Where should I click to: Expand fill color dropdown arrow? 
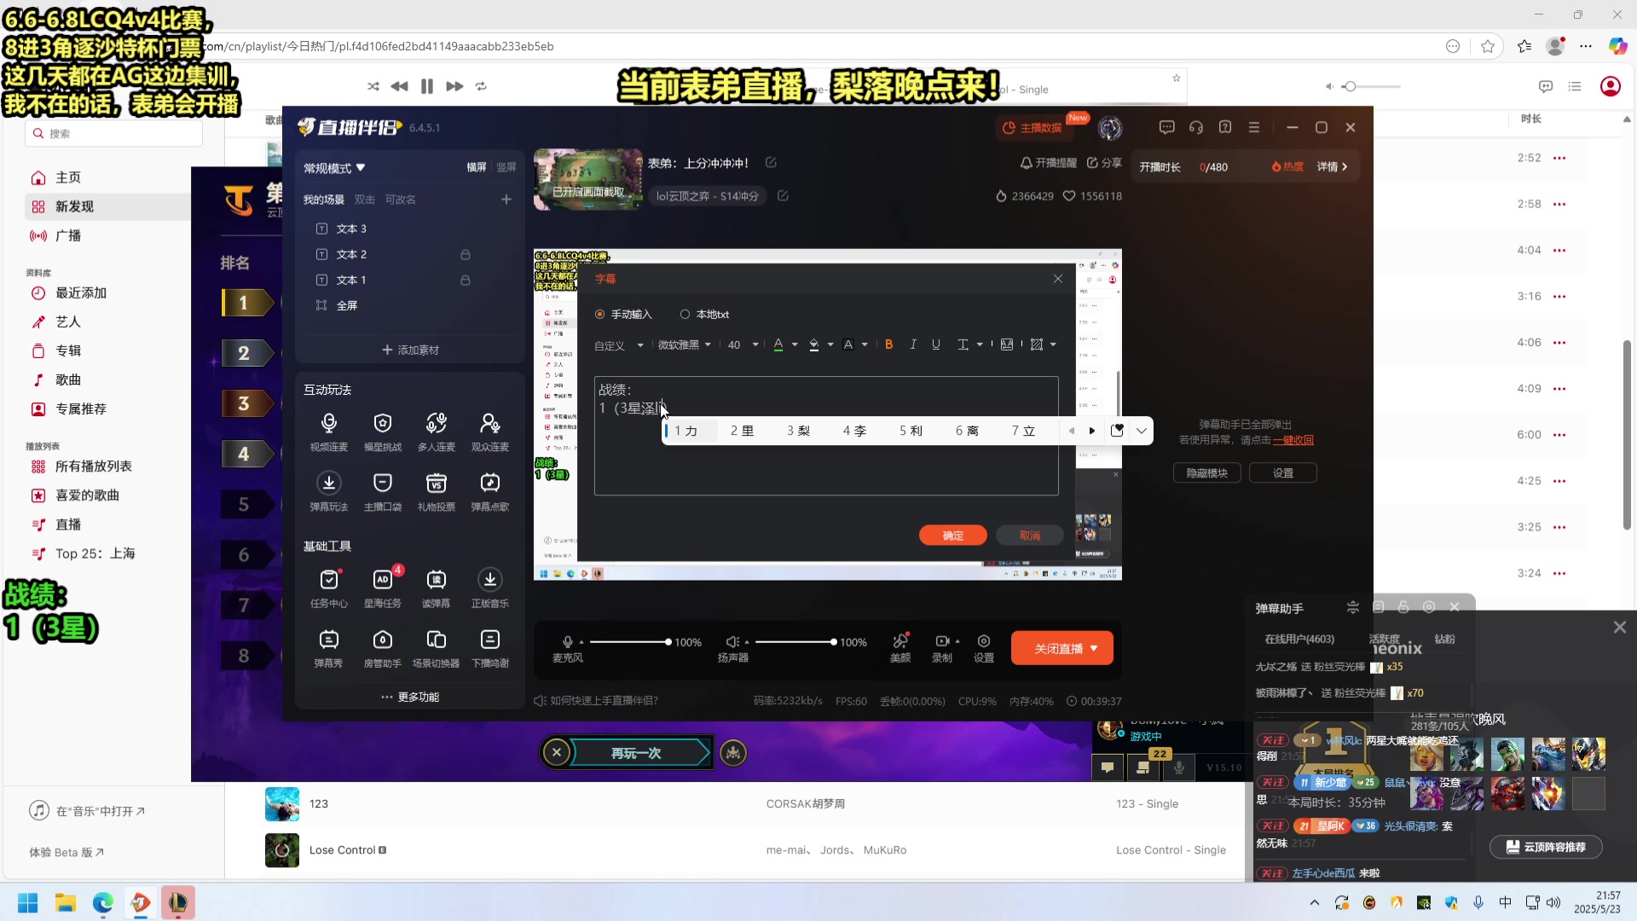click(830, 345)
